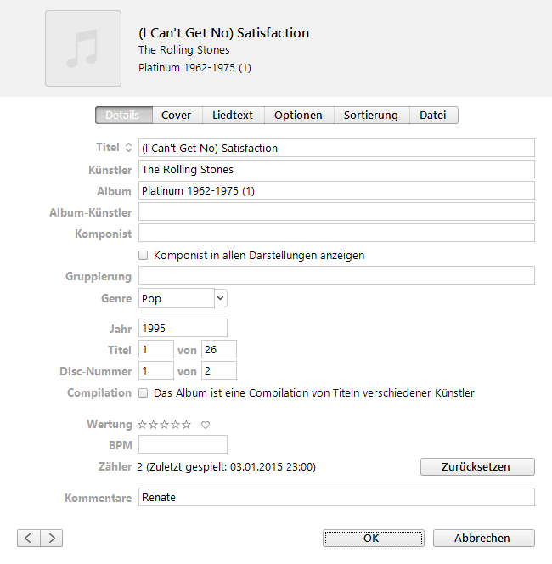
Task: Switch to the Details tab
Action: click(124, 116)
